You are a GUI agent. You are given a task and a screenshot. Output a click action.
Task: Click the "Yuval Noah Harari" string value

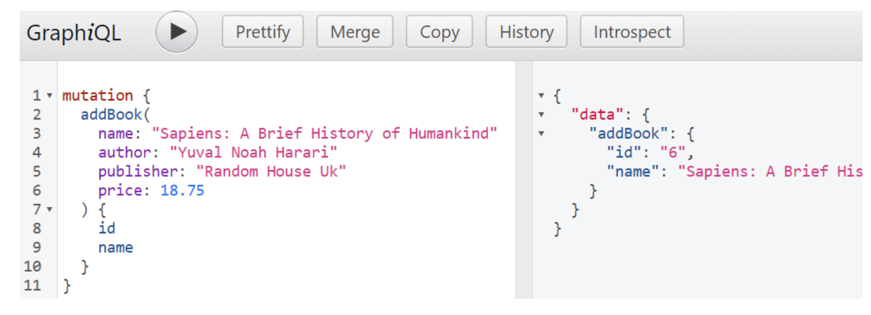253,153
